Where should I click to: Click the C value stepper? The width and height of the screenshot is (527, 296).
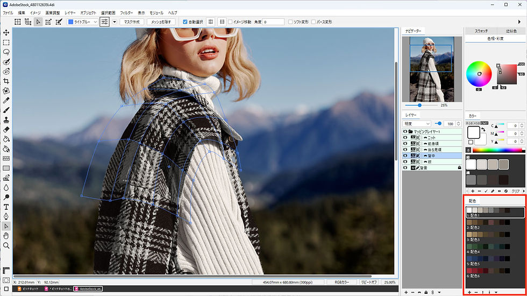click(x=522, y=125)
